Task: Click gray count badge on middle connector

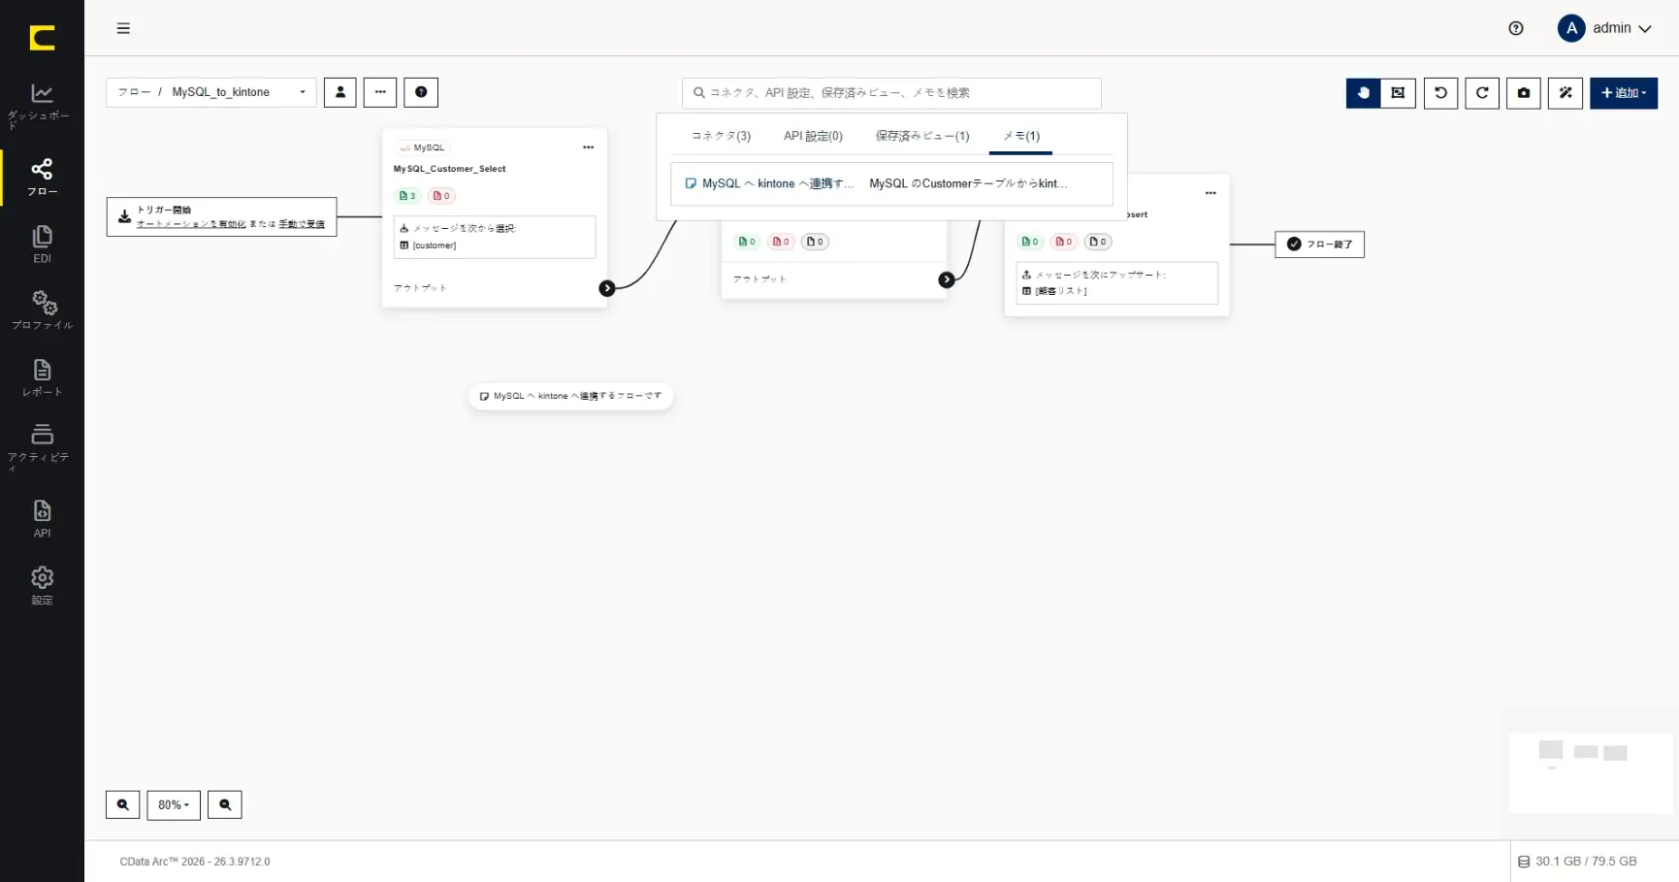Action: coord(815,242)
